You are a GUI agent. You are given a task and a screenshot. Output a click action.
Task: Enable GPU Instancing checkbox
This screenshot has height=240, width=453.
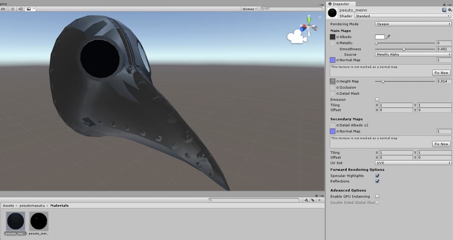(x=377, y=196)
